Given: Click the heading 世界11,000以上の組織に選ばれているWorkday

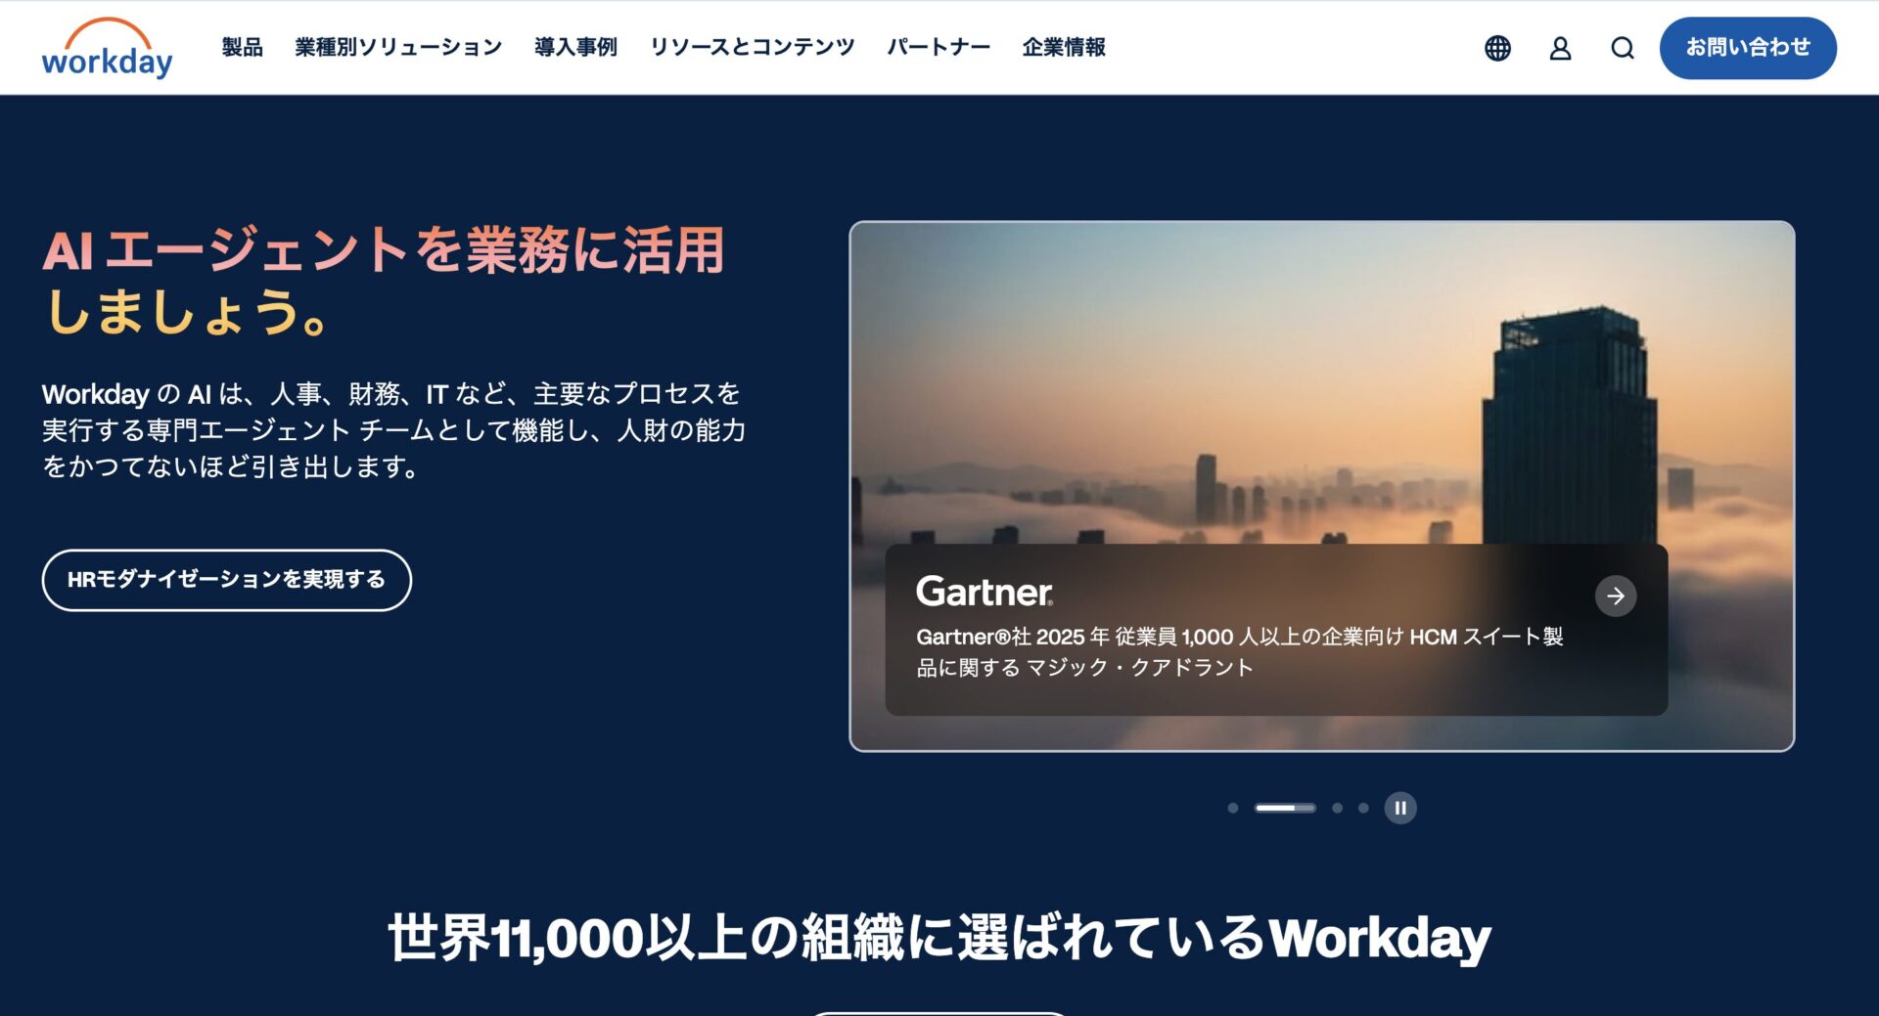Looking at the screenshot, I should tap(939, 938).
